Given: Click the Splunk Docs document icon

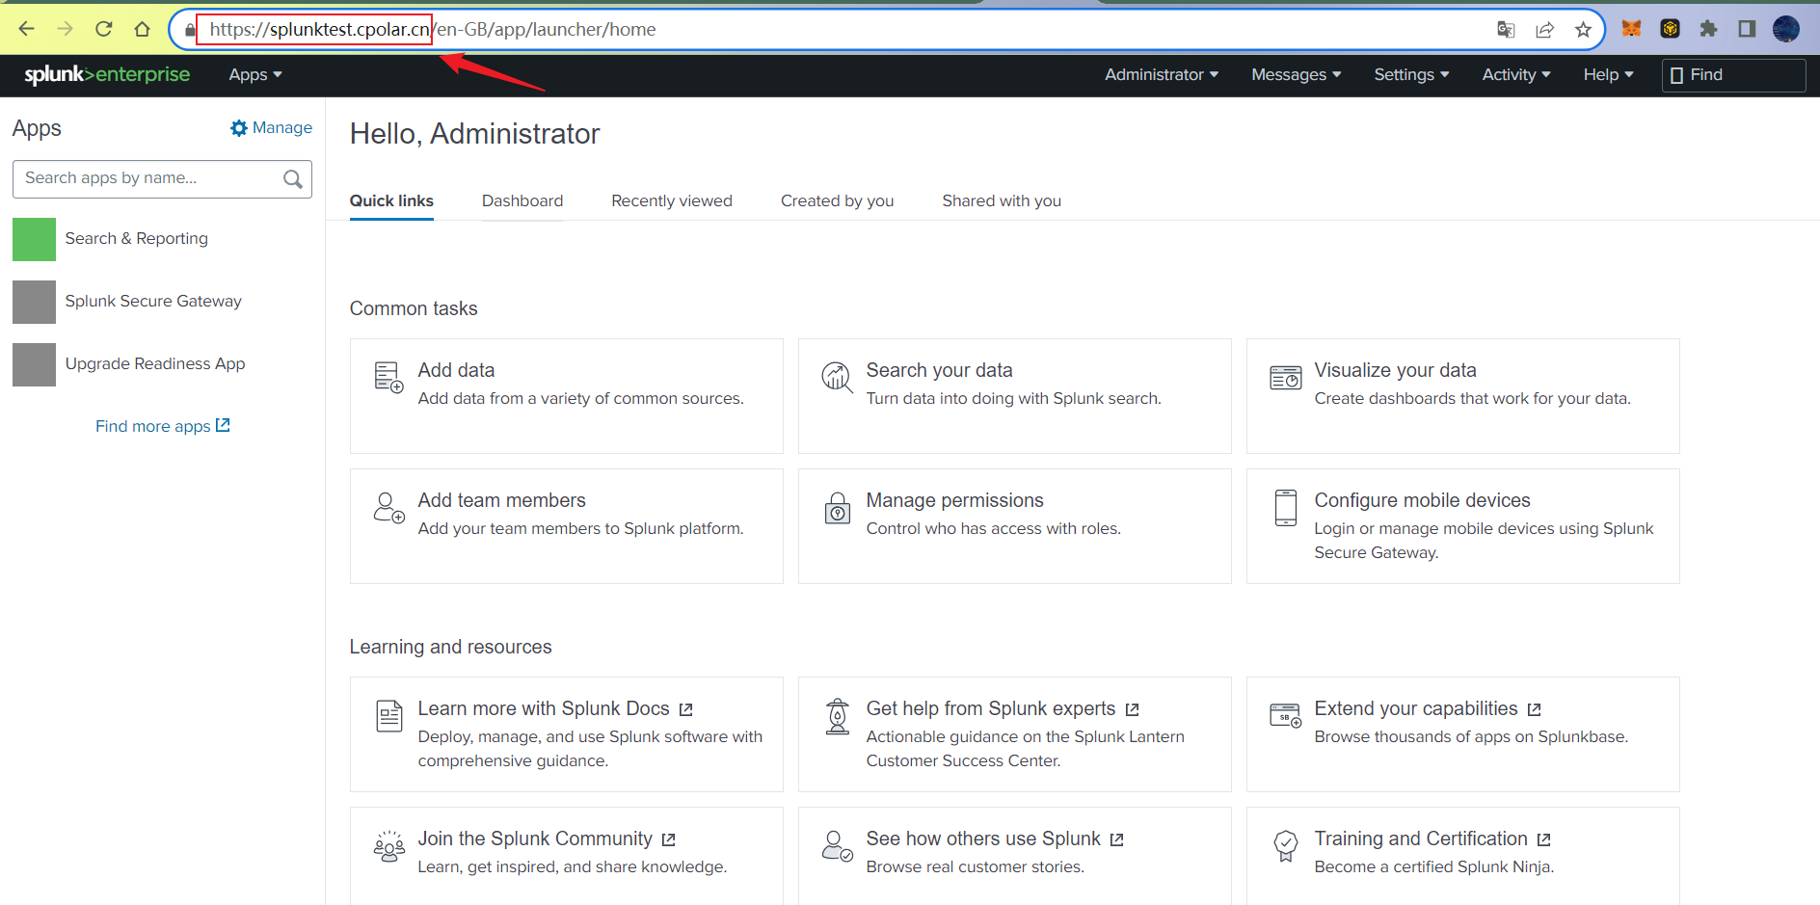Looking at the screenshot, I should 388,716.
